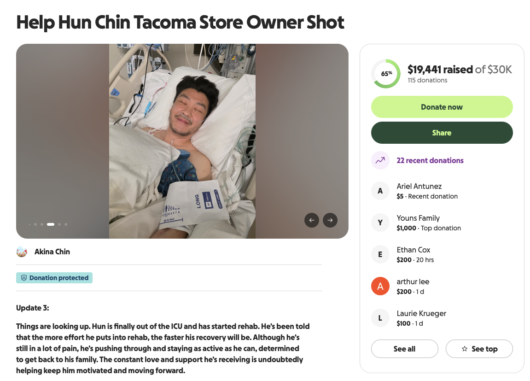Select the last carousel pagination dot
Image resolution: width=530 pixels, height=381 pixels.
tap(66, 224)
